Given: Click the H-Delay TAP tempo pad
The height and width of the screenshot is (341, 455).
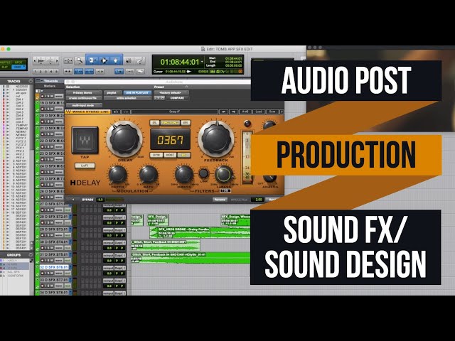Looking at the screenshot, I should click(85, 140).
